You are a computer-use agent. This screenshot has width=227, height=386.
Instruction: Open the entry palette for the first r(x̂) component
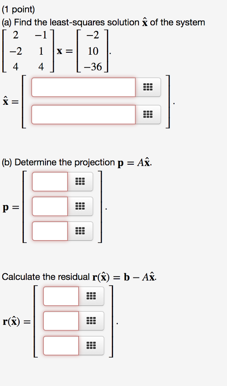(x=91, y=296)
